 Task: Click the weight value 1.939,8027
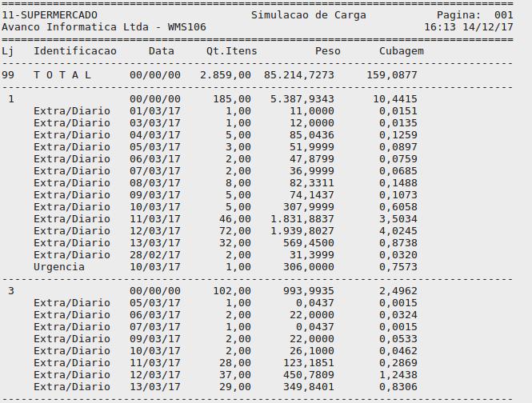(302, 231)
